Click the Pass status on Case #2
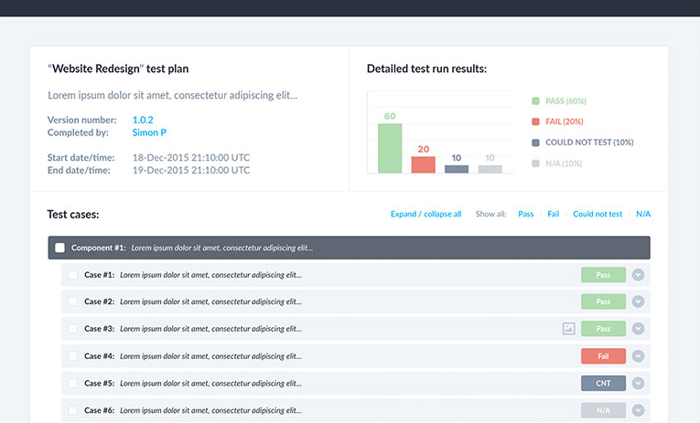 (x=603, y=301)
